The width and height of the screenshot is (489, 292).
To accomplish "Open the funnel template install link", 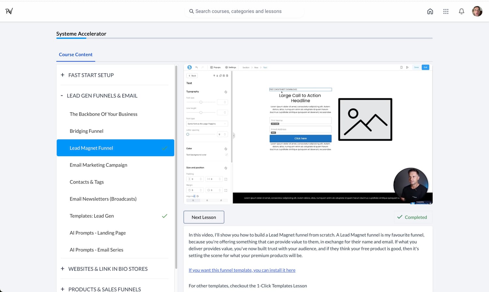I will coord(242,270).
